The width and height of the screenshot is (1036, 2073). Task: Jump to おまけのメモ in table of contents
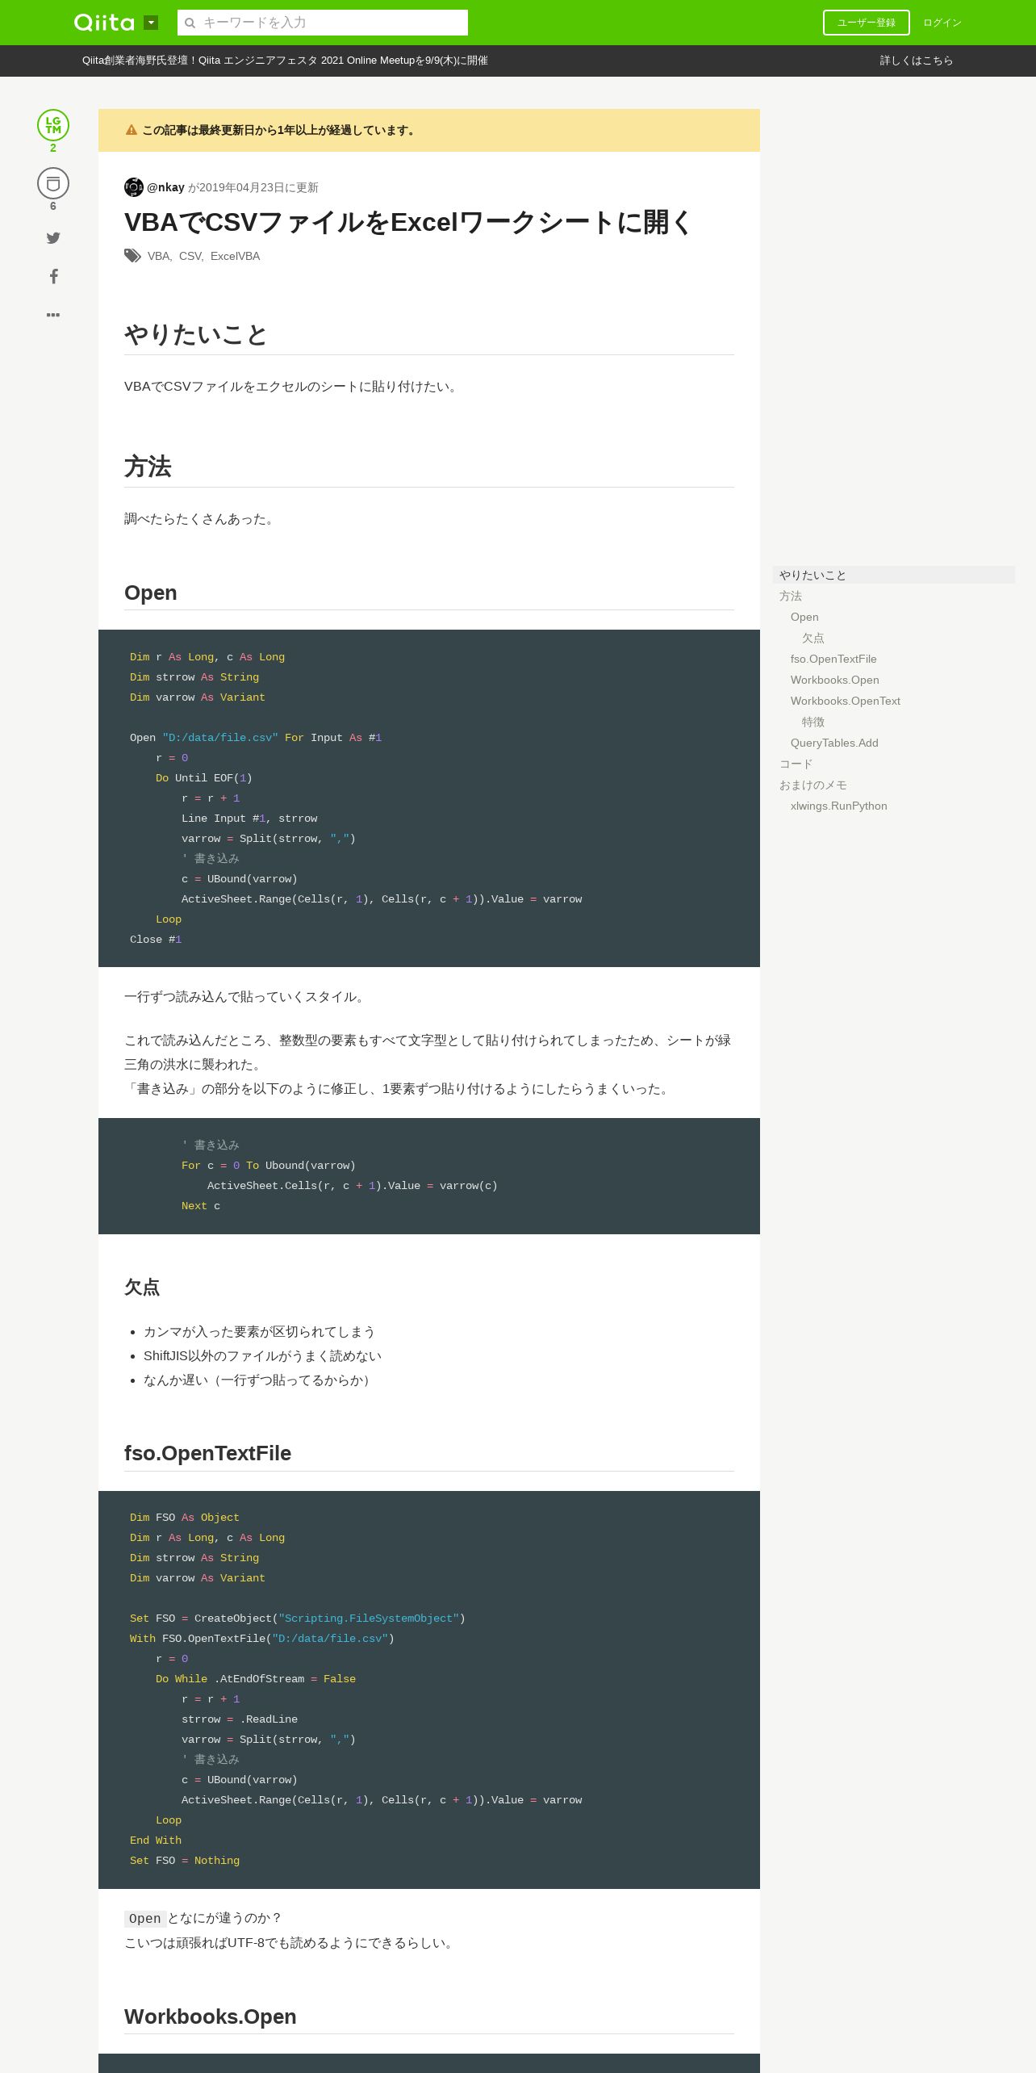[813, 785]
